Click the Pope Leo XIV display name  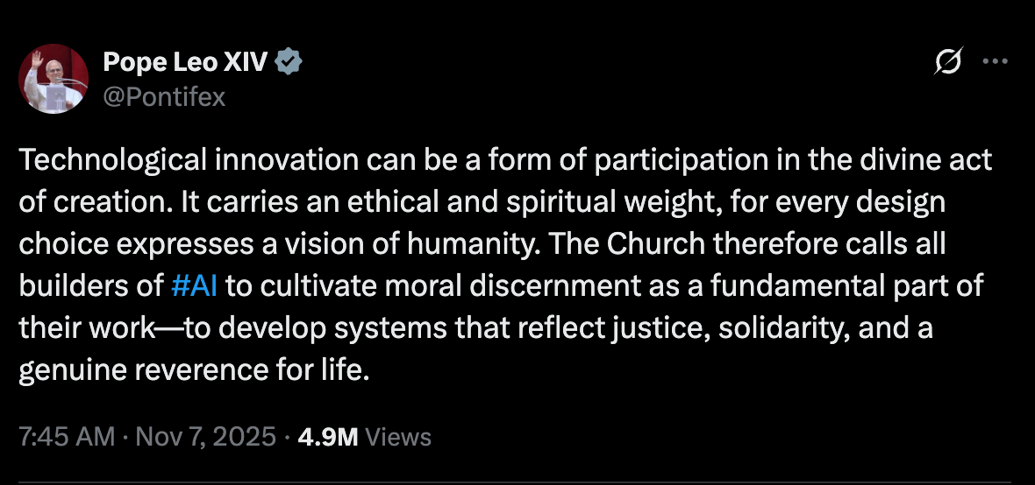184,62
